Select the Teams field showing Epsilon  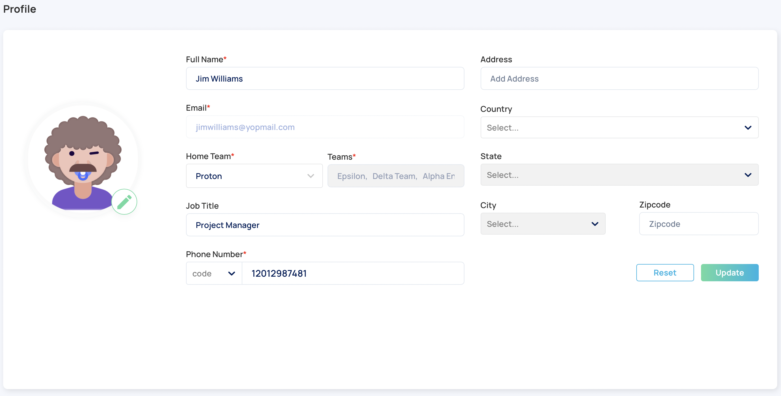click(396, 176)
